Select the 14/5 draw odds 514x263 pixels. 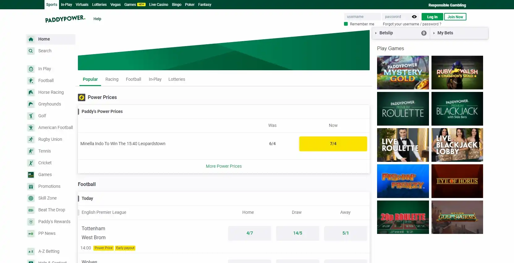tap(298, 233)
